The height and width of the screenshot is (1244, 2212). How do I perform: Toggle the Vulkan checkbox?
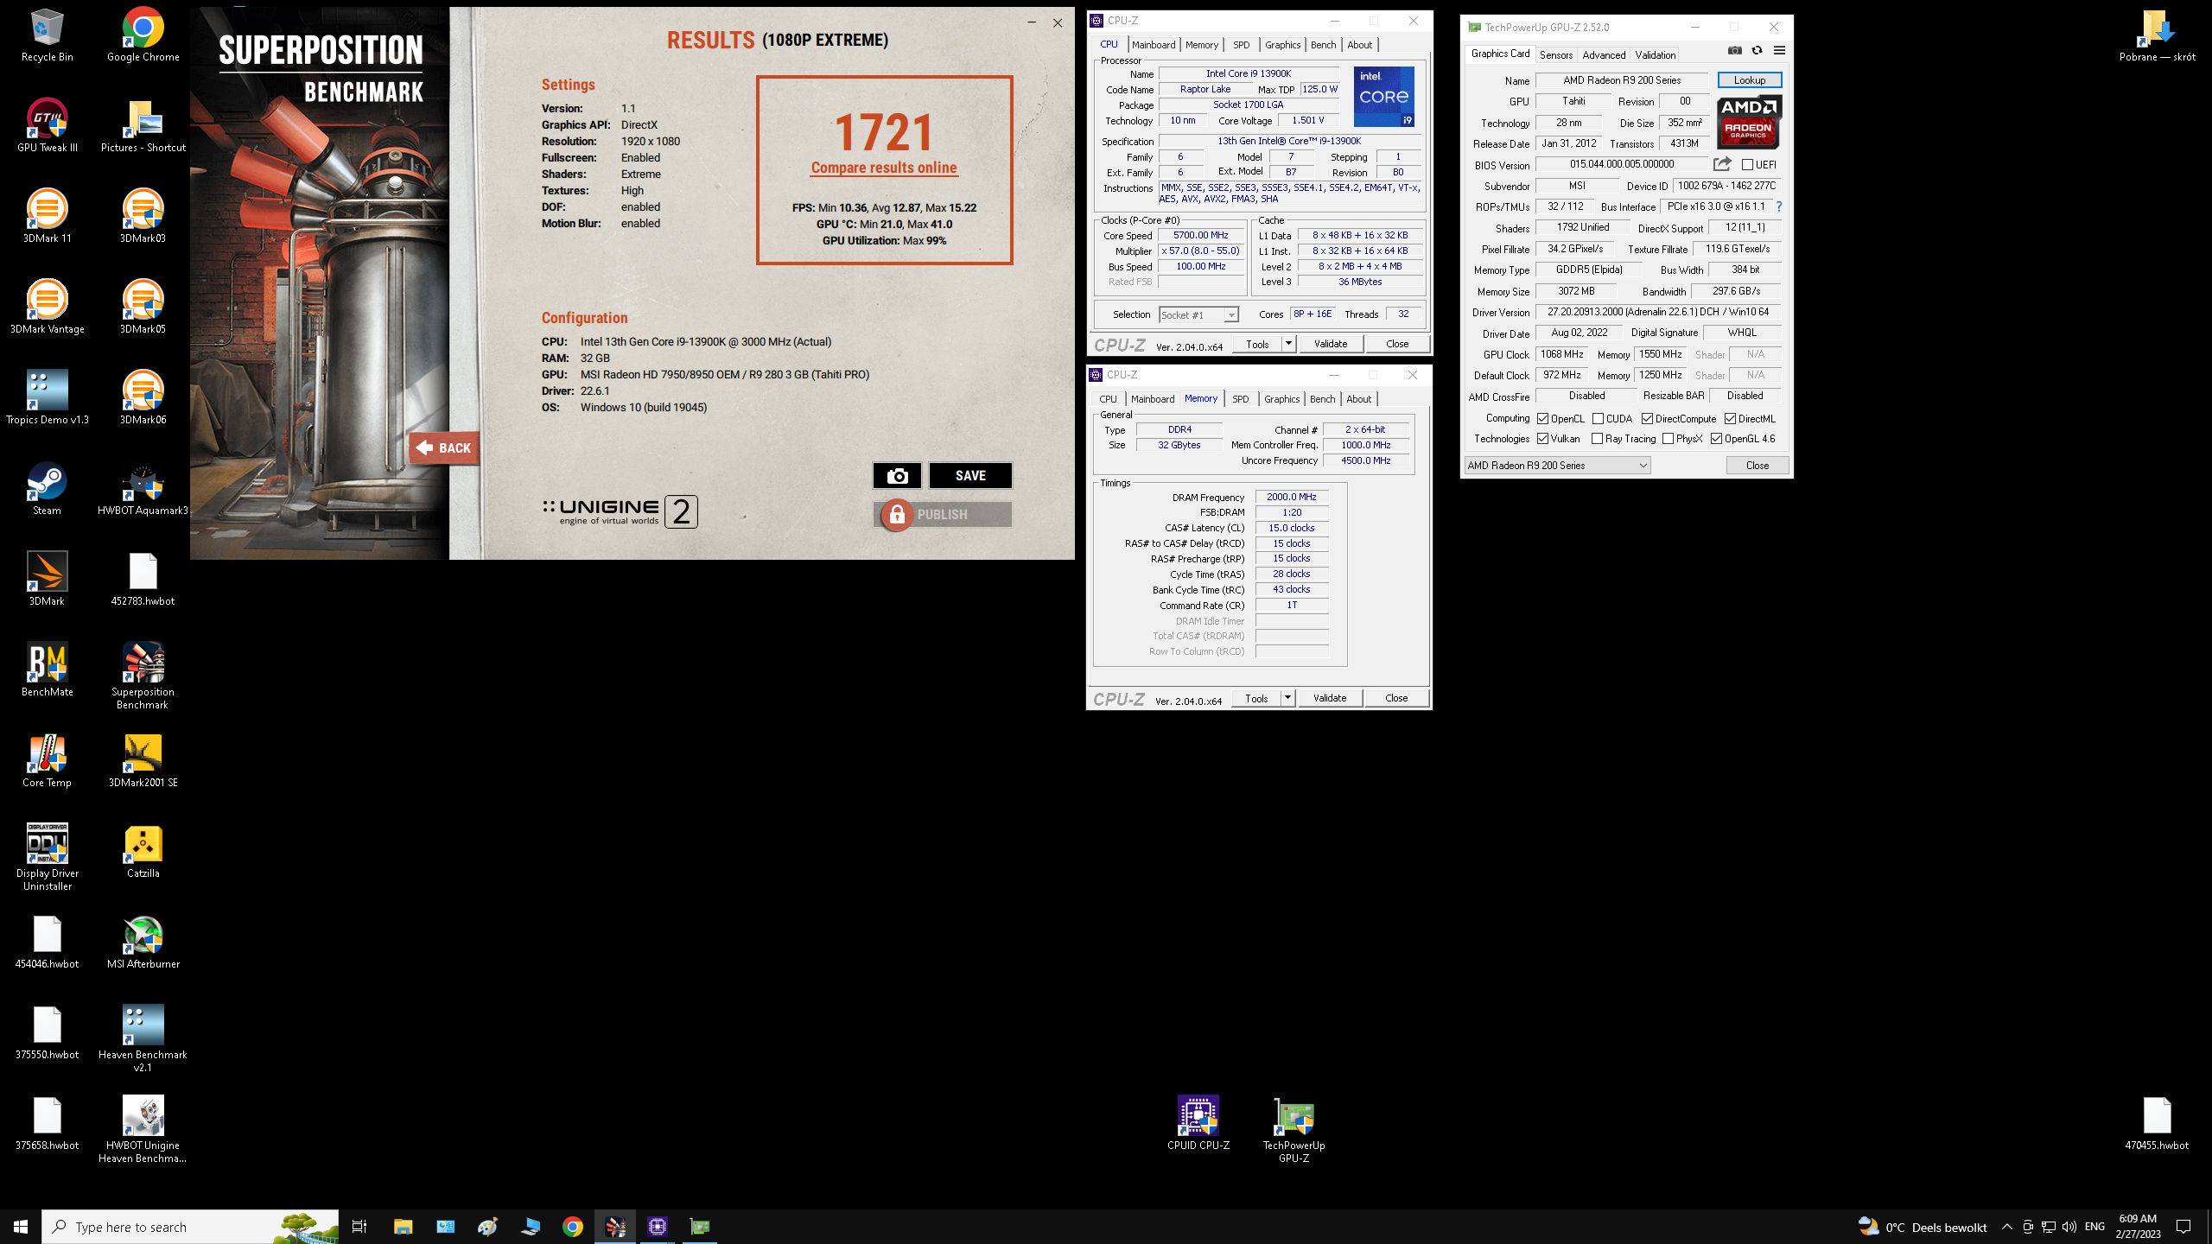pyautogui.click(x=1542, y=438)
